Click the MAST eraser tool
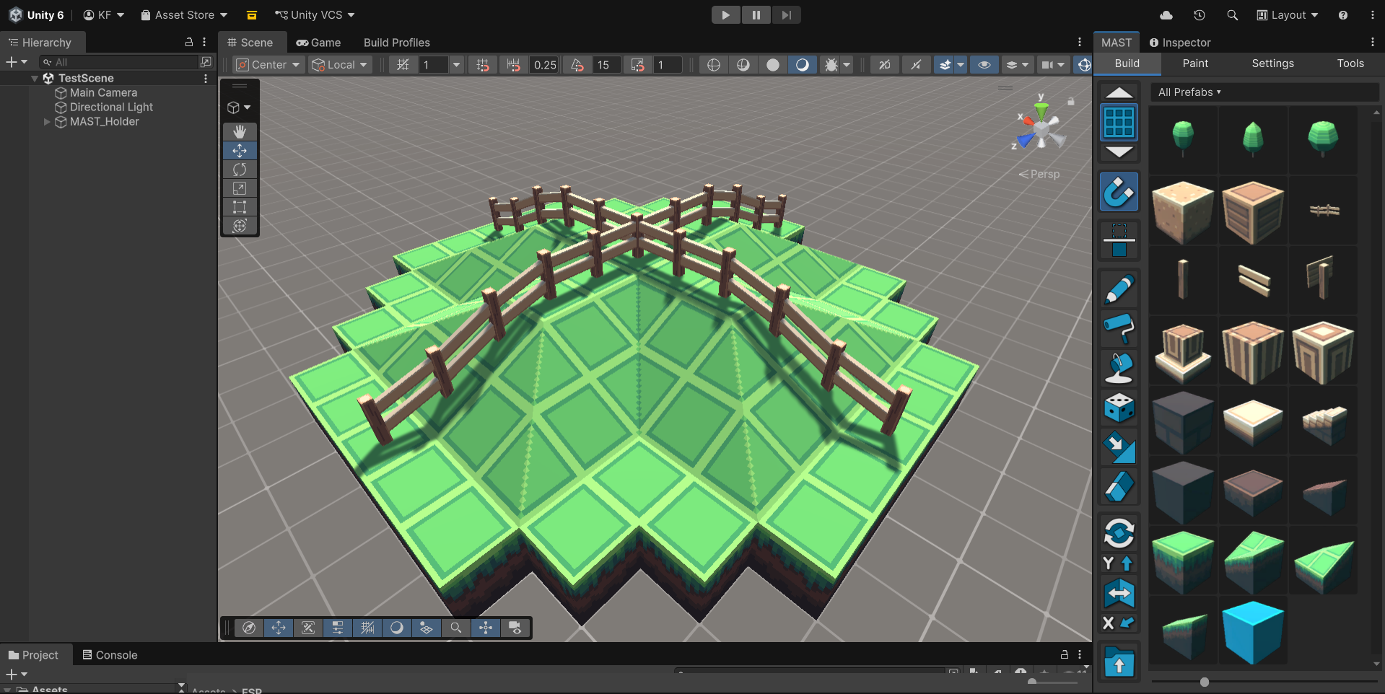 pyautogui.click(x=1119, y=486)
